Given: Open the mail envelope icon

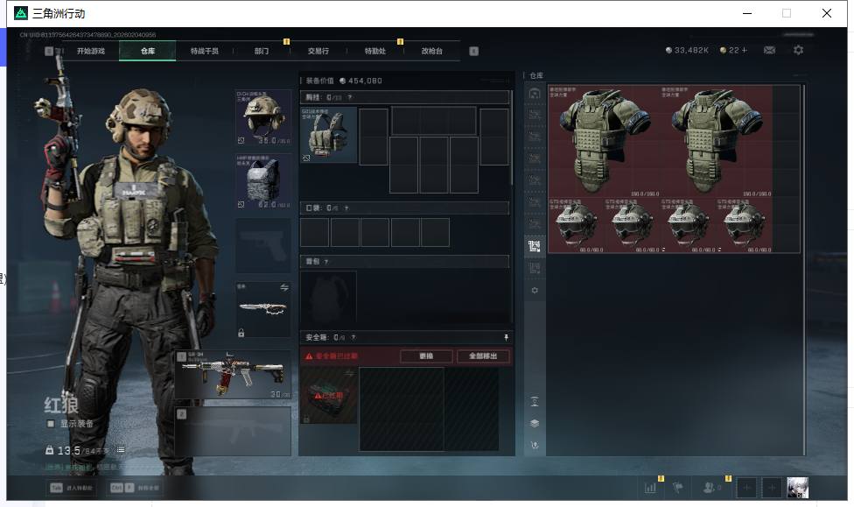Looking at the screenshot, I should 769,50.
